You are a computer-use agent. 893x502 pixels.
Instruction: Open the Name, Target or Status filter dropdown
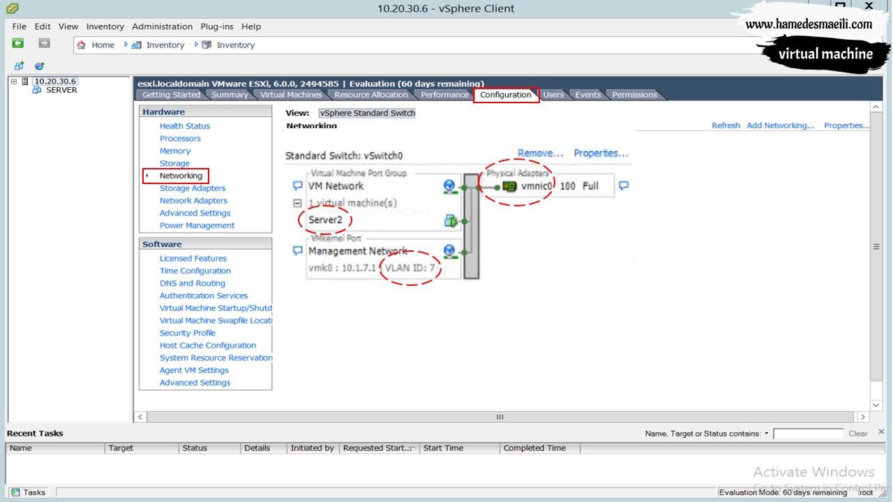coord(766,434)
